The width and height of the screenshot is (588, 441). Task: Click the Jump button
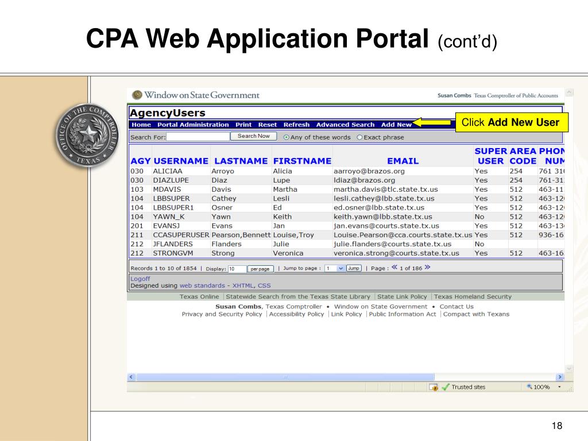coord(354,268)
